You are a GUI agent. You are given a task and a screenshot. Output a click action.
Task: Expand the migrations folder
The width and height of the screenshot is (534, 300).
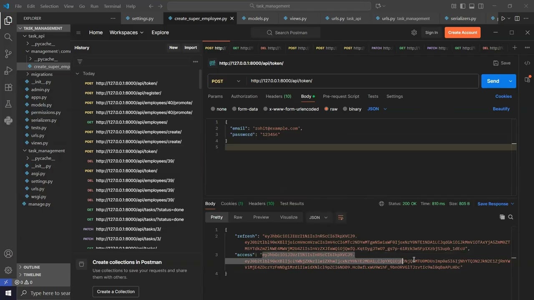click(x=41, y=74)
